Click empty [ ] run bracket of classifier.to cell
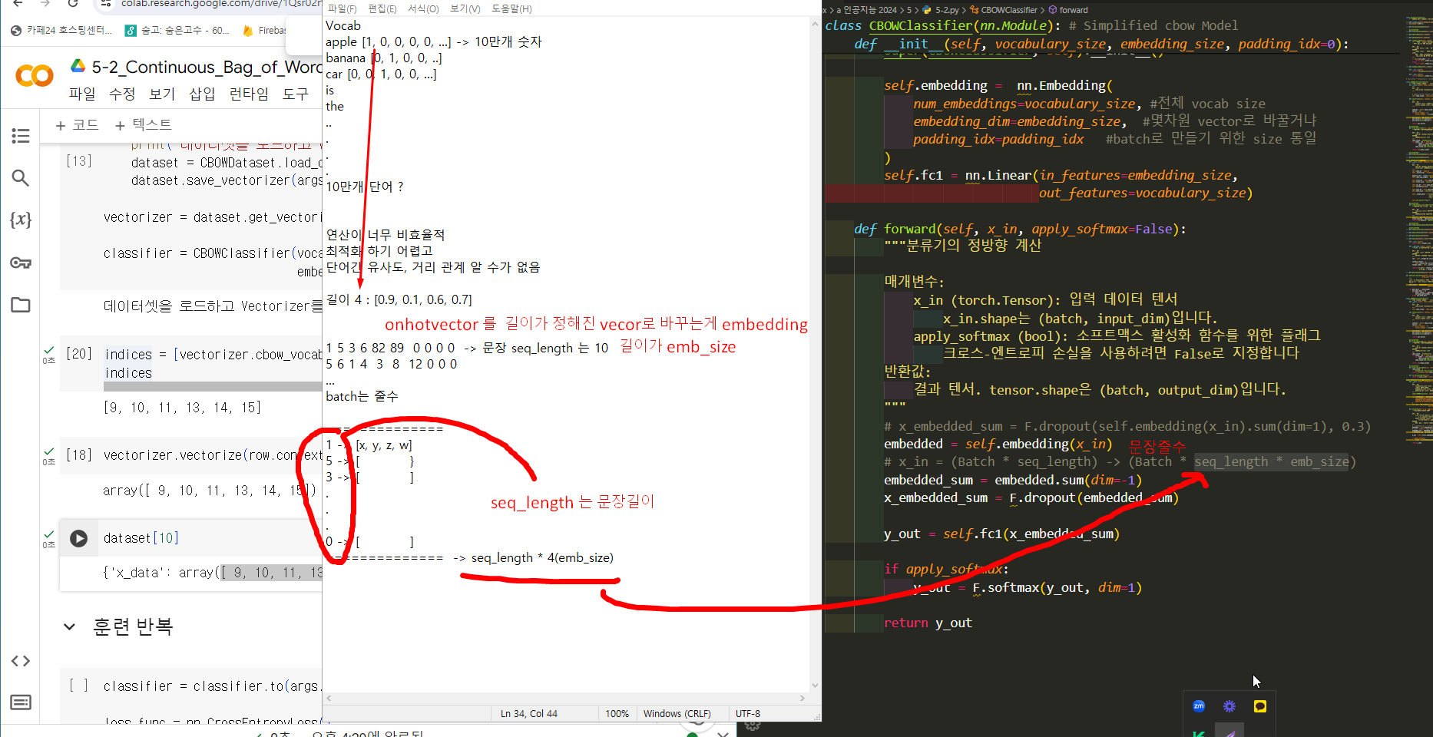The image size is (1433, 737). pos(78,686)
